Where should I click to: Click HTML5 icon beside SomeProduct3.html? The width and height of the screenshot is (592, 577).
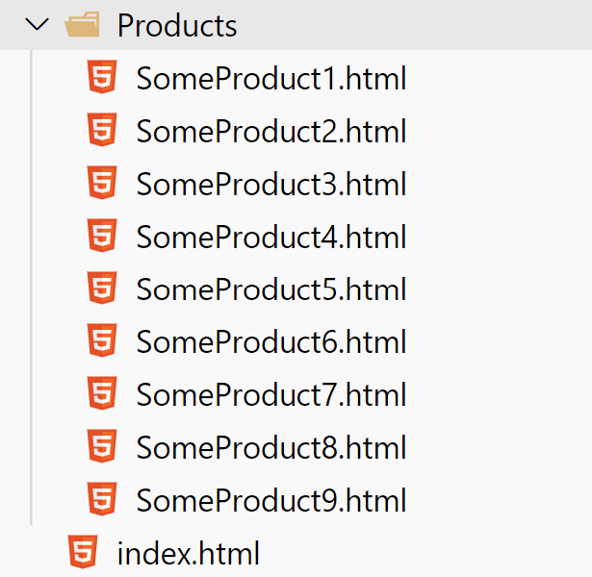point(102,183)
